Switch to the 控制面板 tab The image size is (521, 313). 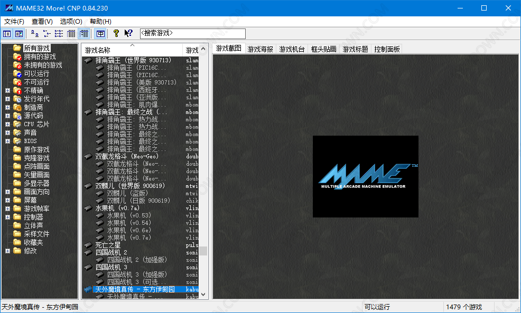387,49
